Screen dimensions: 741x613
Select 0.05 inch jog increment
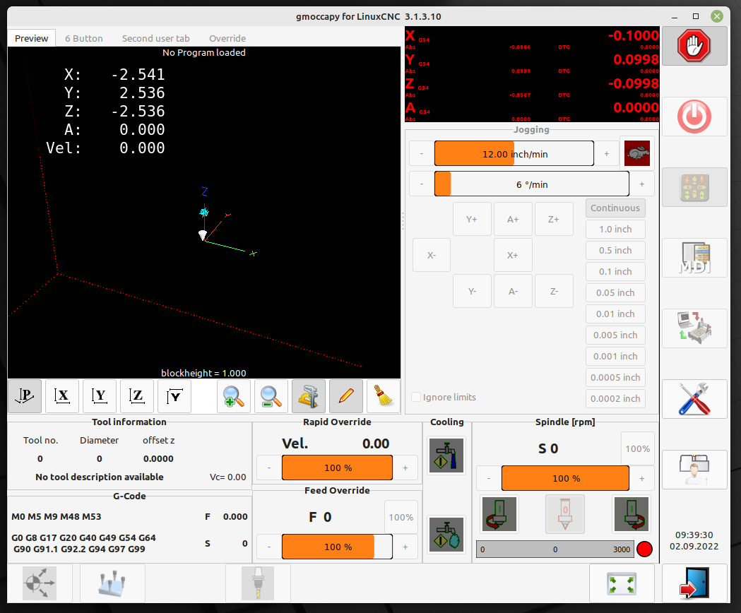pos(615,292)
